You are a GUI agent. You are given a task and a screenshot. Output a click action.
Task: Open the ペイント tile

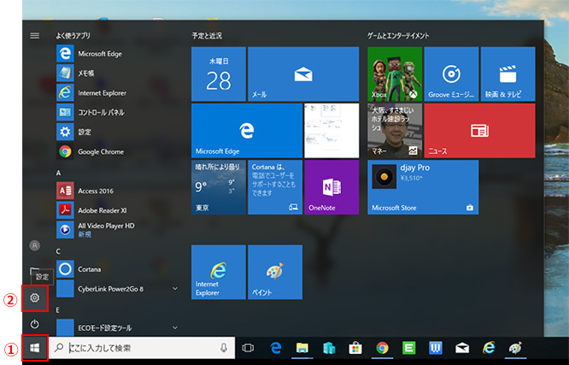pos(275,272)
